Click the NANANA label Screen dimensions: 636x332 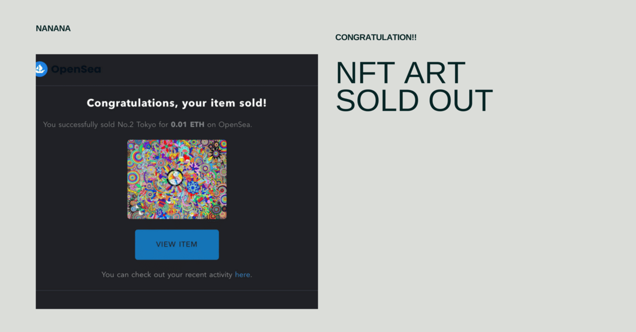(53, 29)
